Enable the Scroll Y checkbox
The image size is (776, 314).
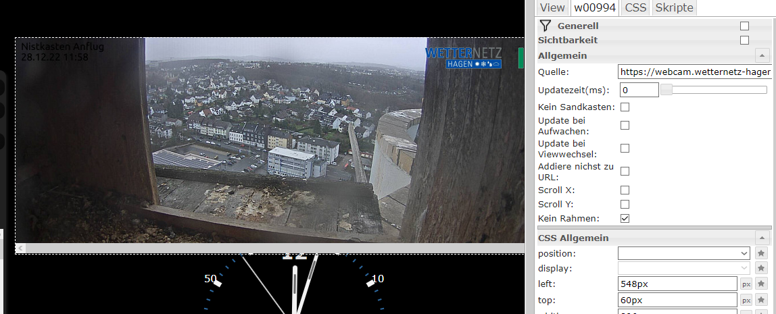(625, 204)
